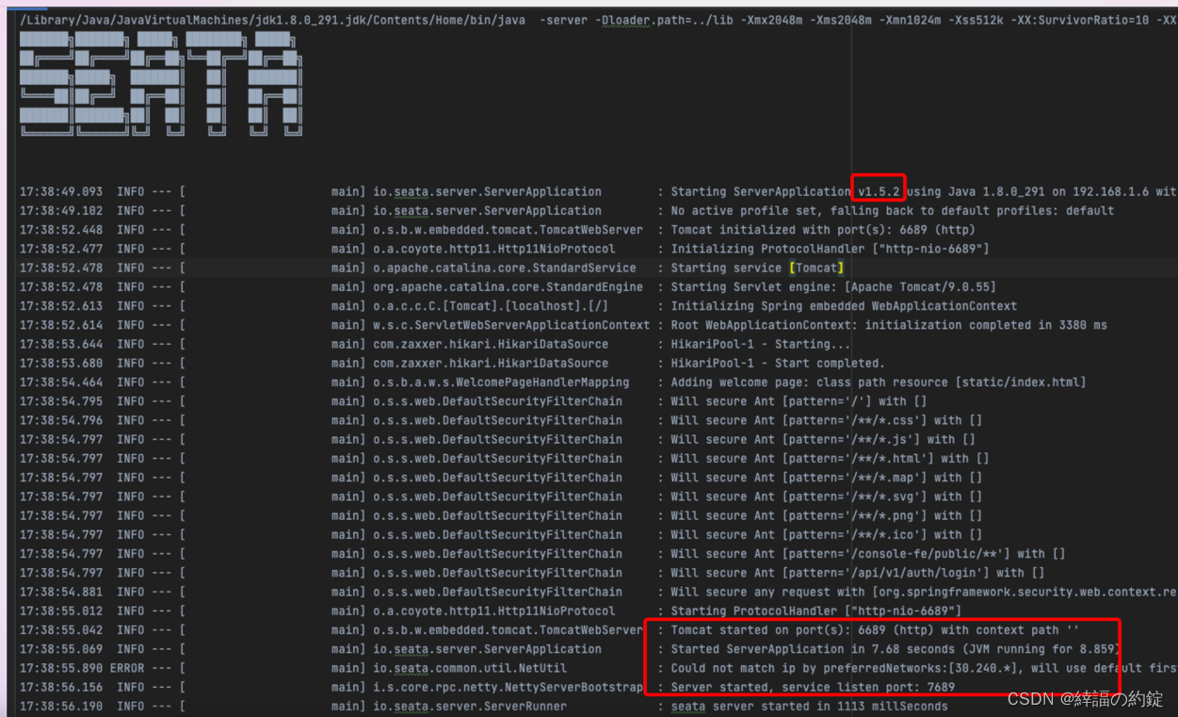Click logger name io.seata.server.ServerRunner
The height and width of the screenshot is (717, 1178).
(470, 706)
